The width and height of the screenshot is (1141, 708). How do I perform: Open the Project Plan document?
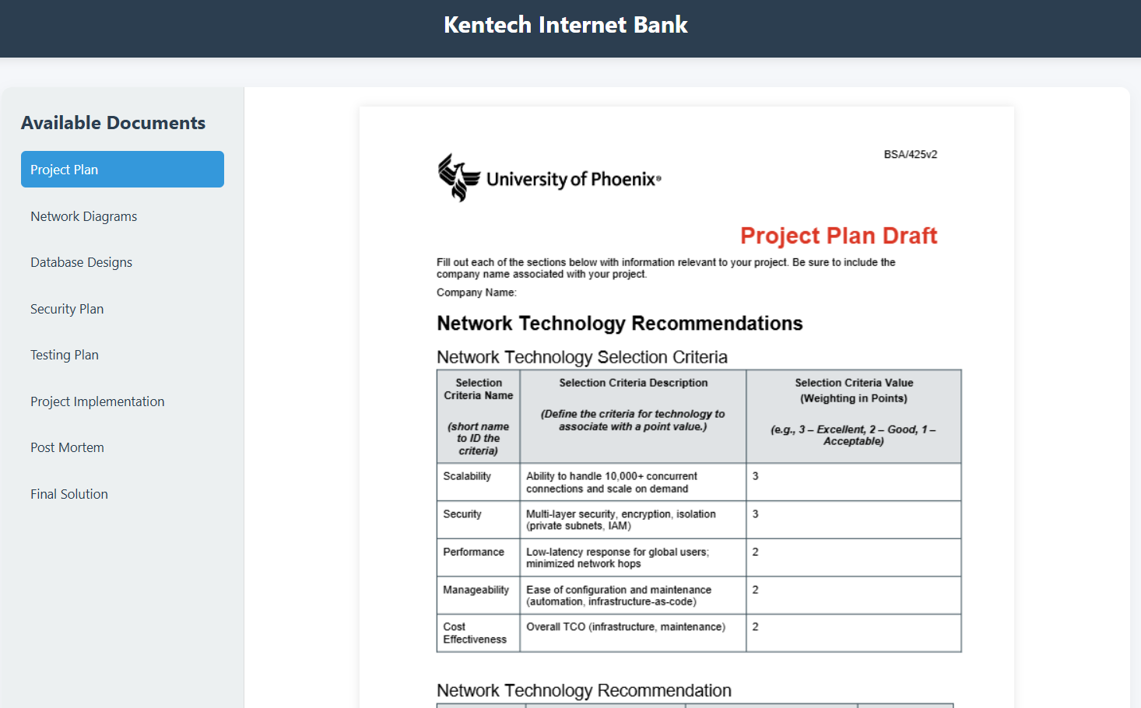pos(122,169)
